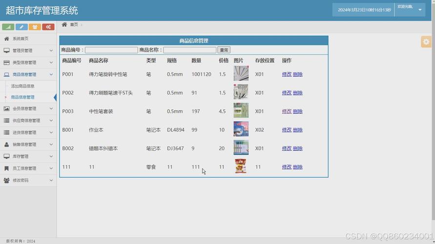The height and width of the screenshot is (244, 435).
Task: Click quantity value 1001120
Action: [202, 74]
